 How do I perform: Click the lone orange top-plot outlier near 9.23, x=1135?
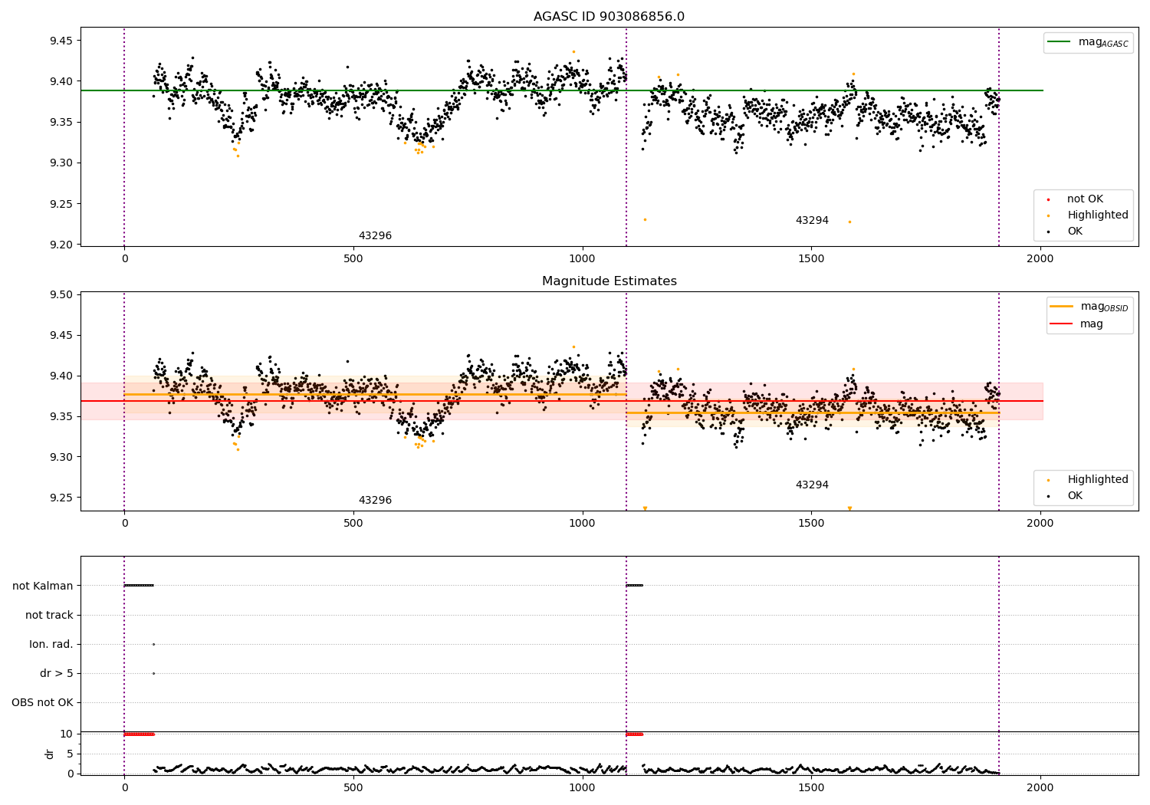coord(645,219)
